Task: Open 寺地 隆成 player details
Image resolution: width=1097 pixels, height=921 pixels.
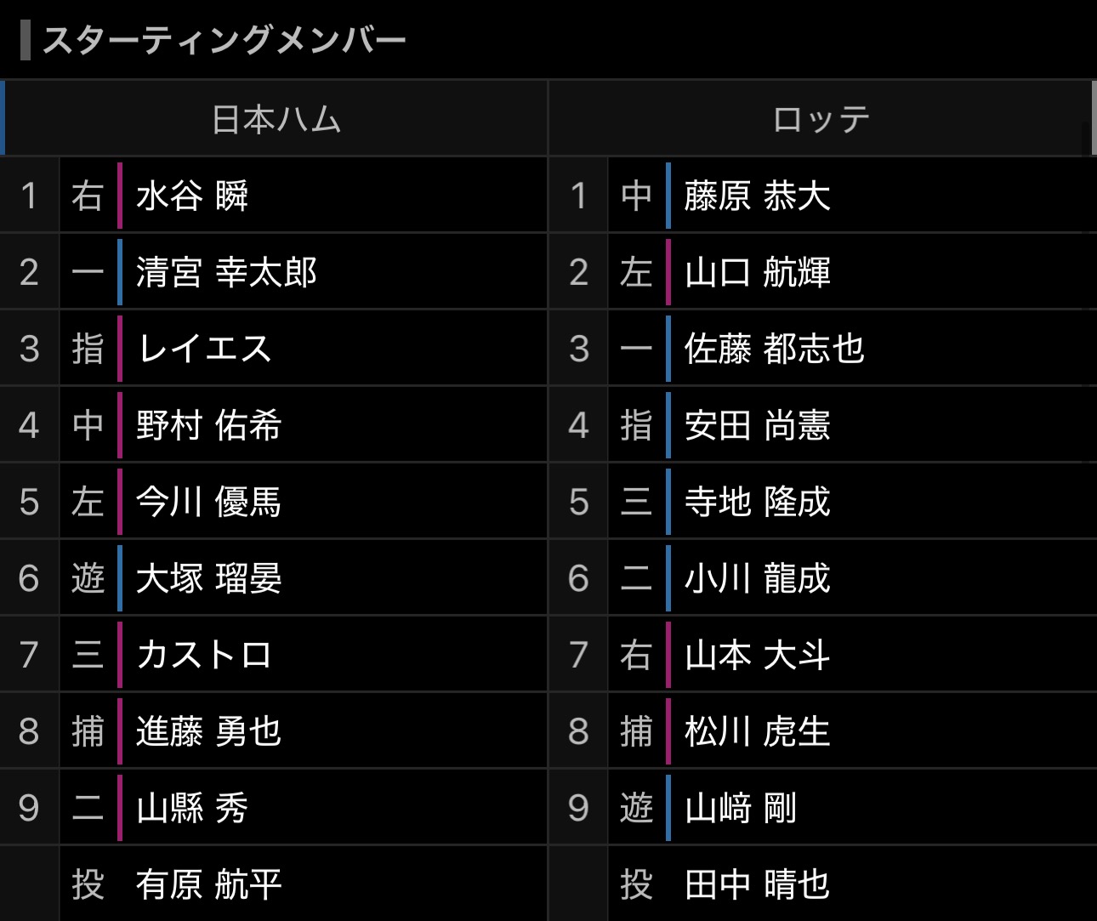Action: click(x=757, y=502)
